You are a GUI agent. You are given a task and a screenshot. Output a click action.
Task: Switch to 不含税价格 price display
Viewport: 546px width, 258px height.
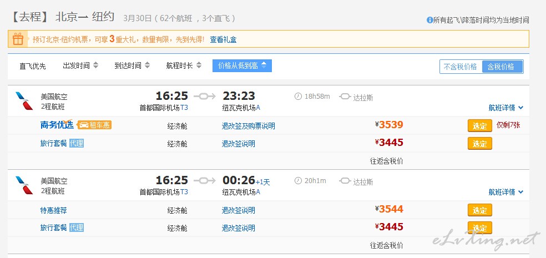point(461,67)
